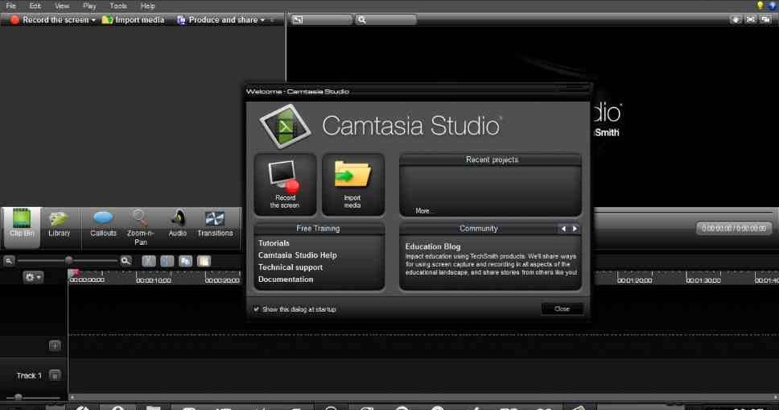This screenshot has height=410, width=779.
Task: Open the Clip Bin tab
Action: coord(22,227)
